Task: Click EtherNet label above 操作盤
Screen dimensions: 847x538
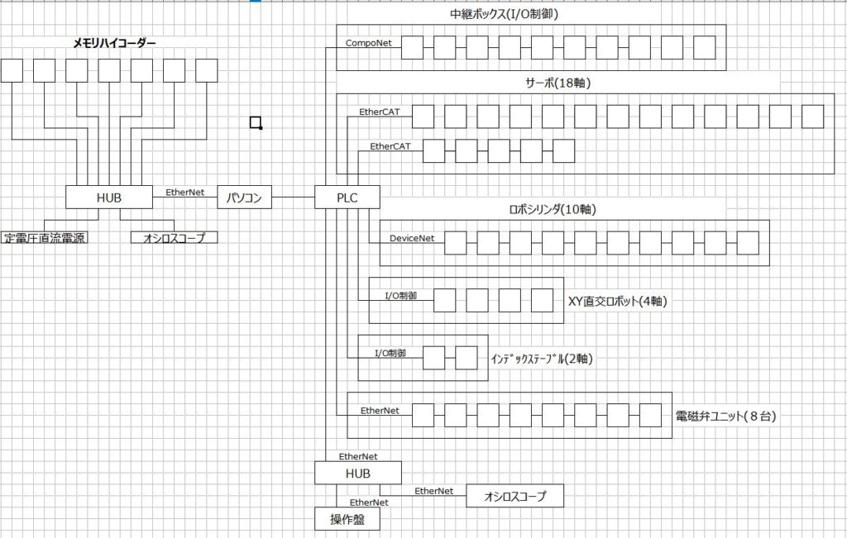Action: coord(368,502)
